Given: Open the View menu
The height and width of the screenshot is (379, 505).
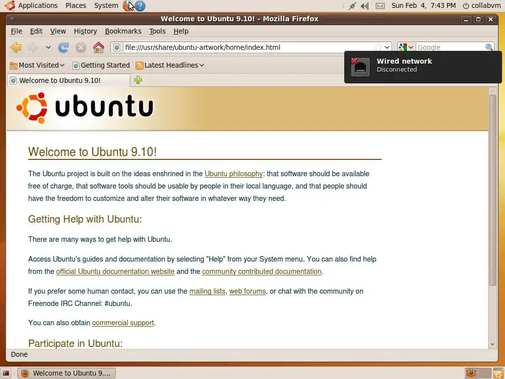Looking at the screenshot, I should pos(58,31).
